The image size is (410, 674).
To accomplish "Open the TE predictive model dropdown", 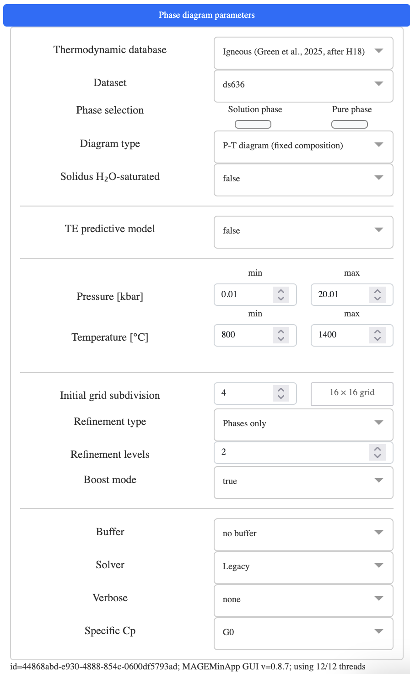I will pyautogui.click(x=303, y=231).
